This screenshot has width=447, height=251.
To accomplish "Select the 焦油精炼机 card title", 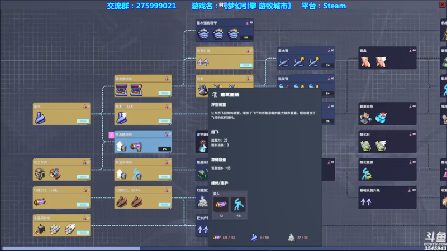I will tap(123, 134).
